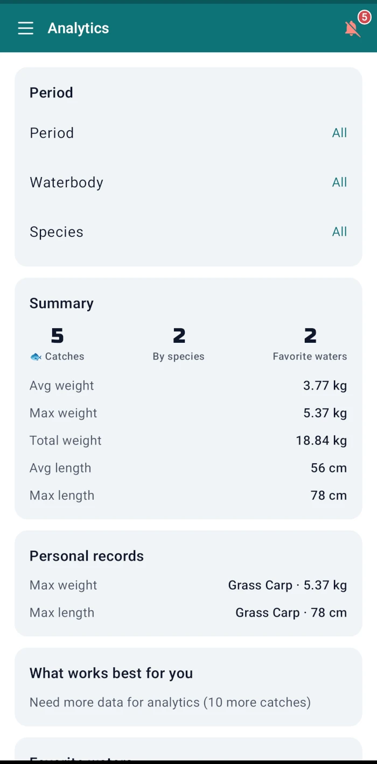
Task: Tap the What works best for you card
Action: tap(188, 687)
